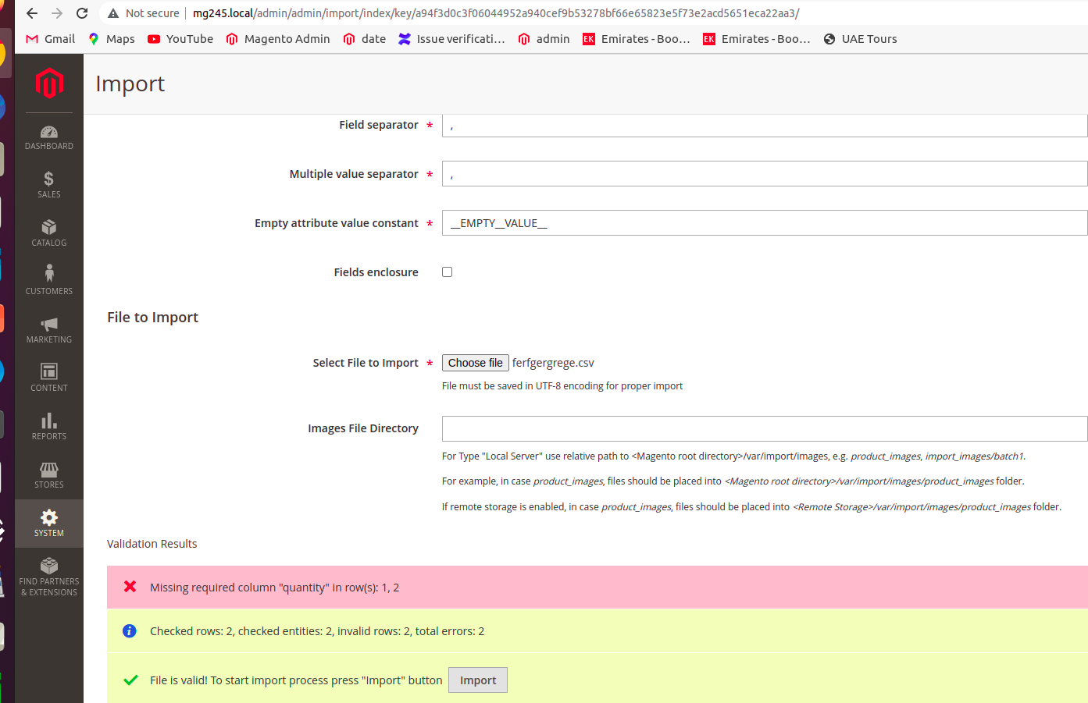Enable the Fields enclosure checkbox
The height and width of the screenshot is (703, 1088).
(447, 272)
